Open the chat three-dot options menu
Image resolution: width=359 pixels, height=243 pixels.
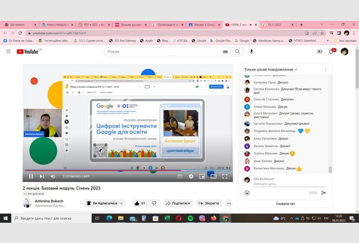[x=328, y=69]
